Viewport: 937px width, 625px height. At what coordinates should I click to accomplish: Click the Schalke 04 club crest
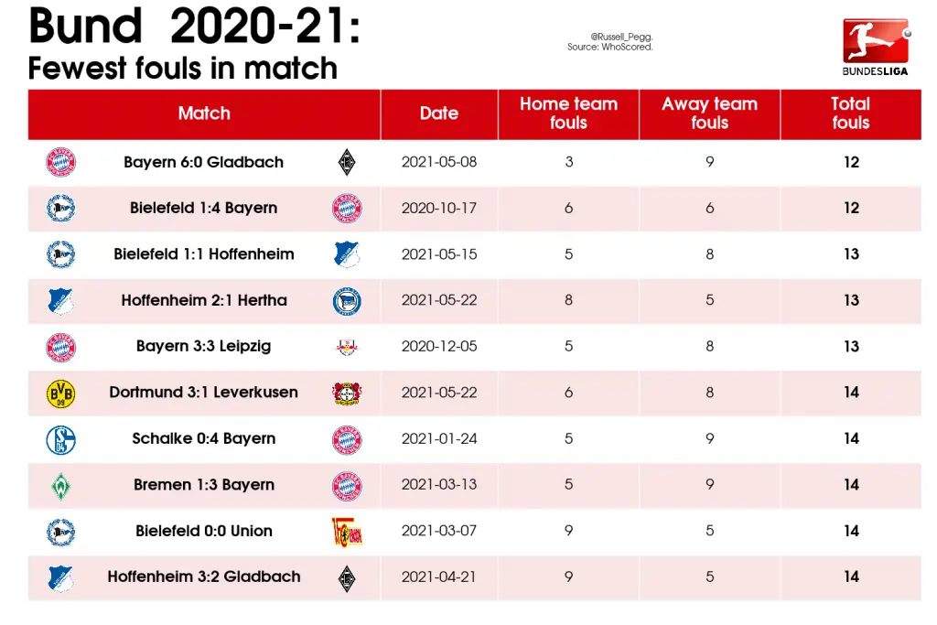(60, 440)
